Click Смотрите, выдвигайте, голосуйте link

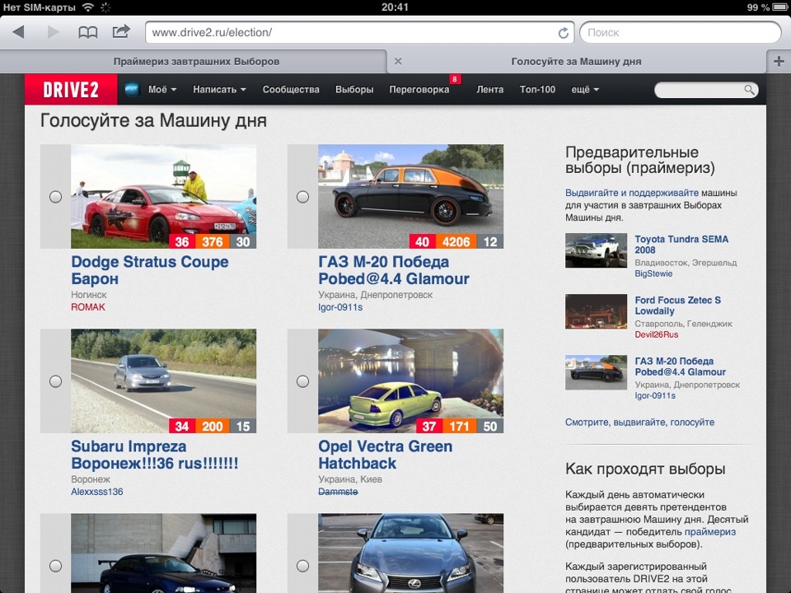pos(639,423)
